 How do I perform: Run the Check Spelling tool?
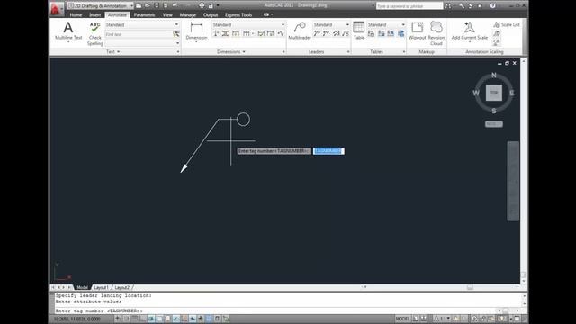[95, 33]
